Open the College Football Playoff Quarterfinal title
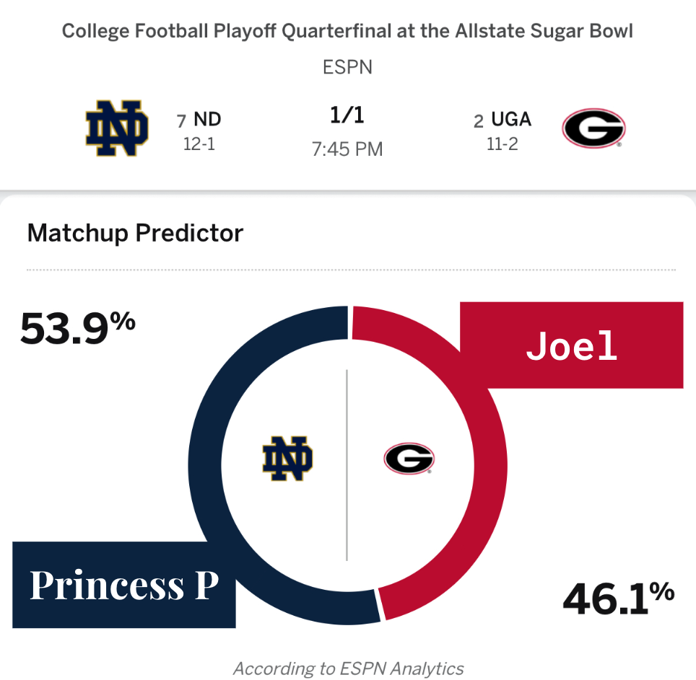Screen dimensions: 696x680 [x=347, y=32]
